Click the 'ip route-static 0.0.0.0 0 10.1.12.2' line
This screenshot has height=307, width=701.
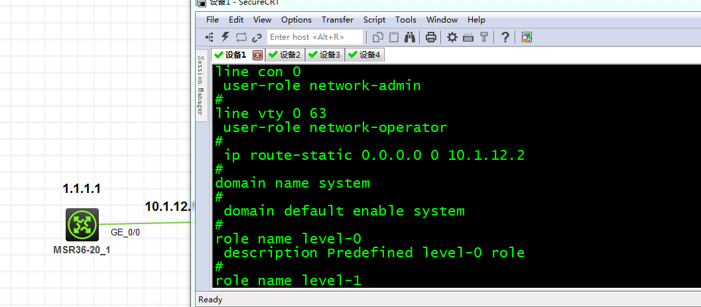374,155
